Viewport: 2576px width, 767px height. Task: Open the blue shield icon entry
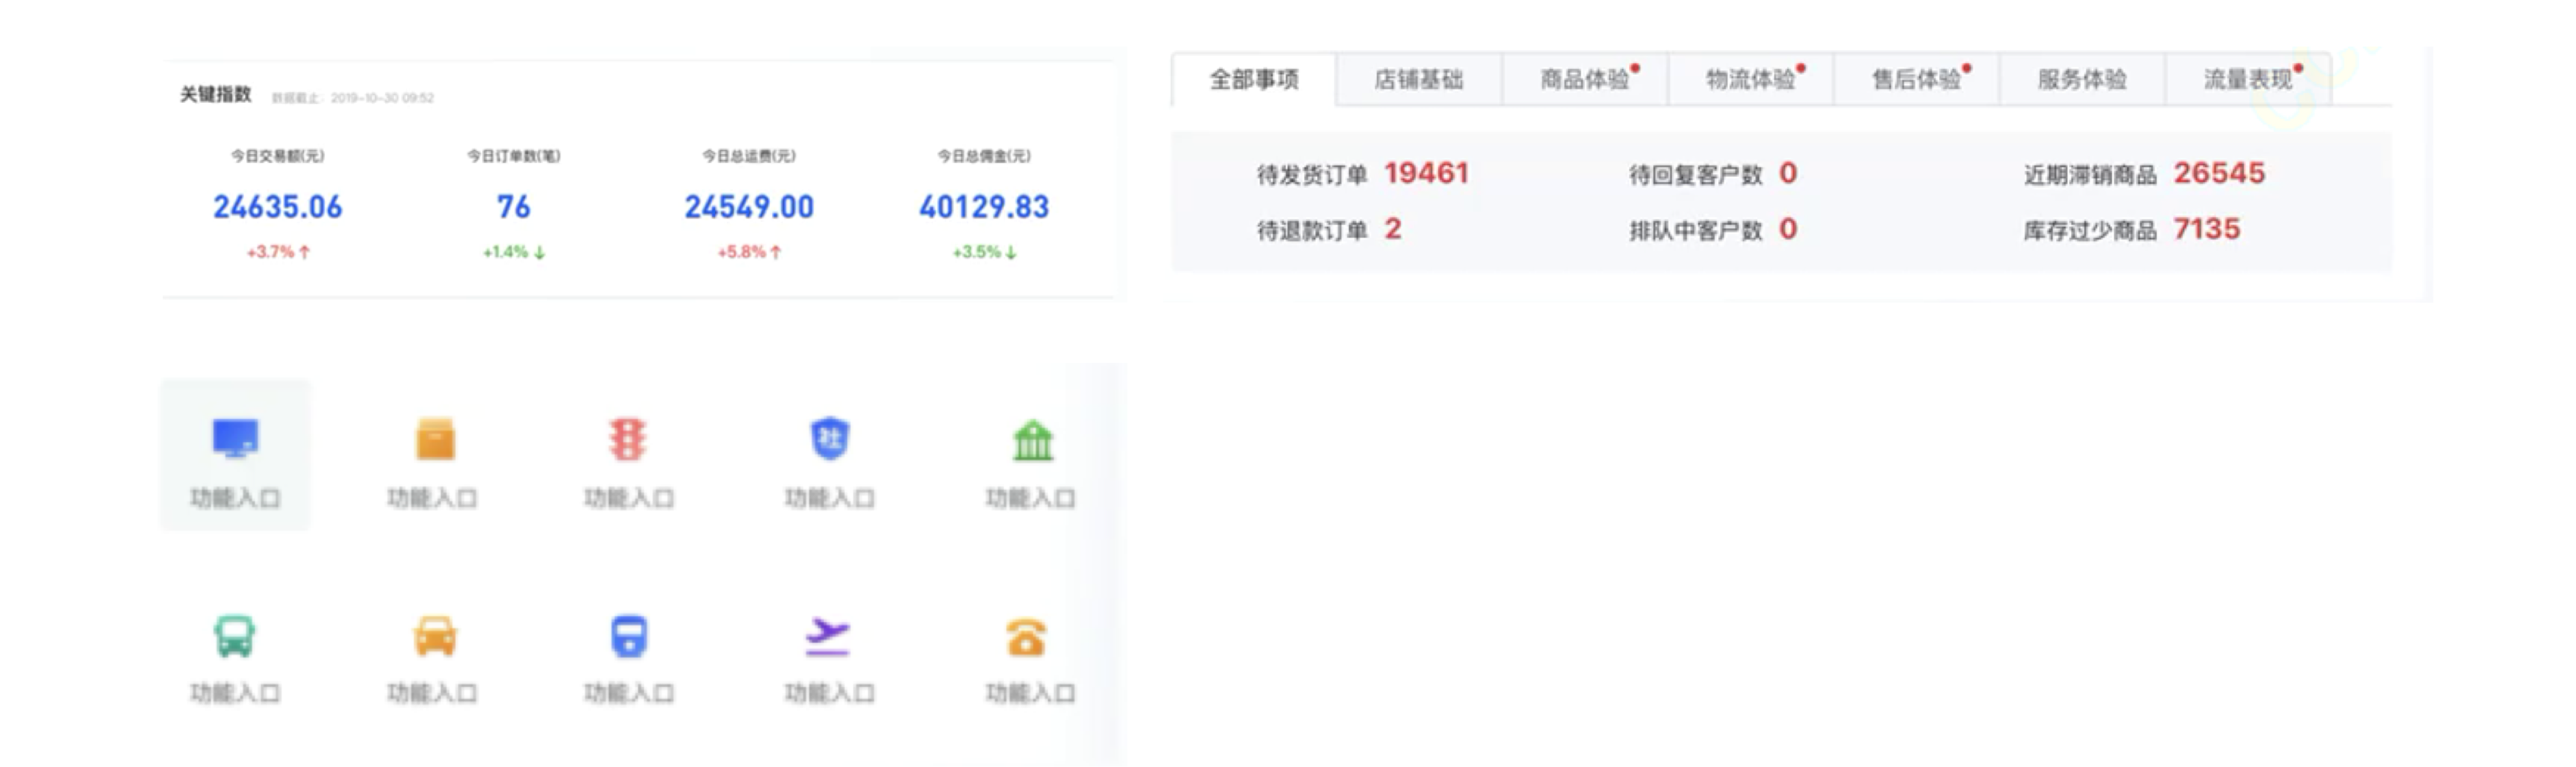[x=829, y=439]
